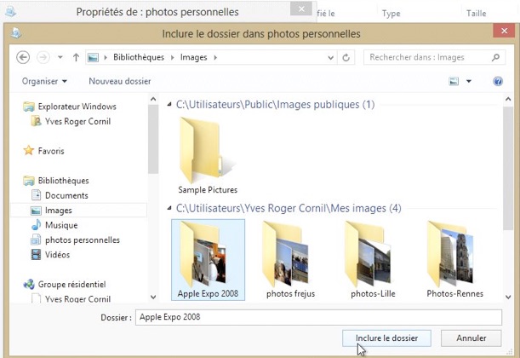Refresh the Images folder view
Image resolution: width=520 pixels, height=358 pixels.
click(346, 57)
